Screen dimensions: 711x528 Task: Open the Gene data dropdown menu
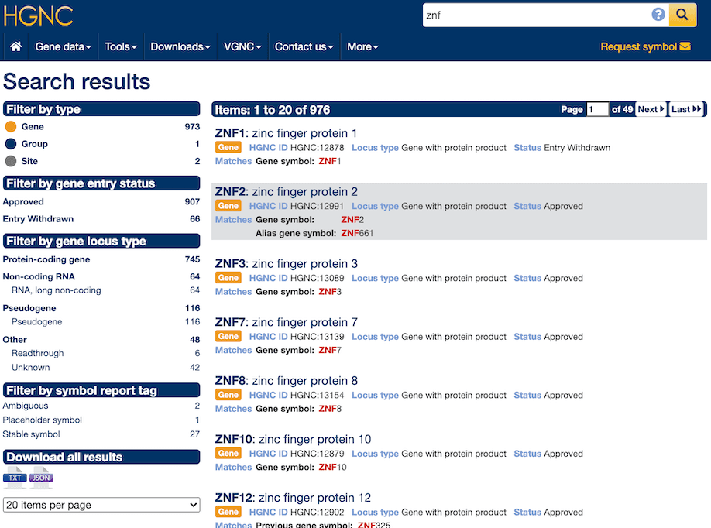(63, 46)
